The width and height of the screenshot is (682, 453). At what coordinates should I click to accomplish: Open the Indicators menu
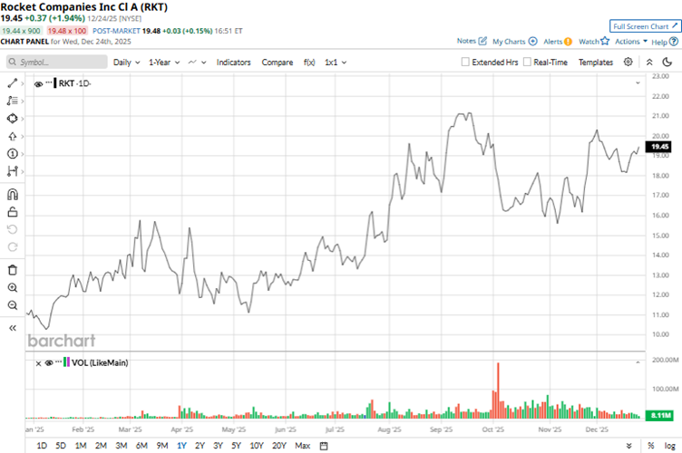coord(234,63)
